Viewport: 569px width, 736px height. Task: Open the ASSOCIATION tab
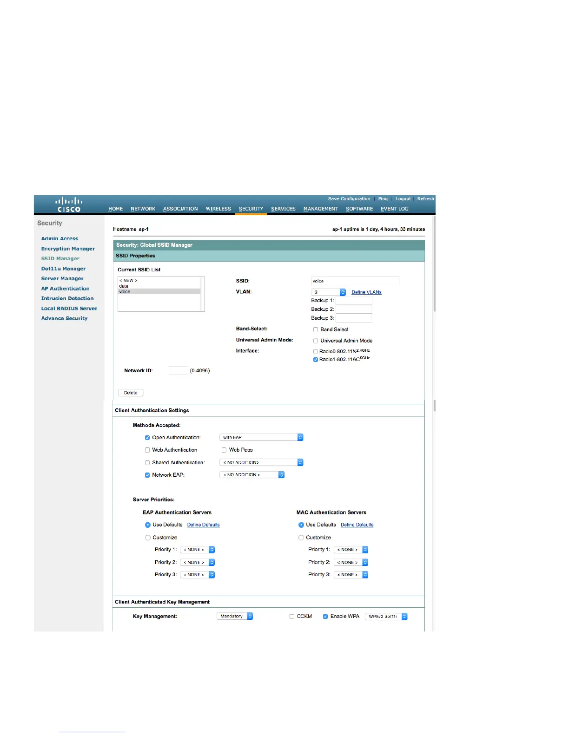pos(180,209)
